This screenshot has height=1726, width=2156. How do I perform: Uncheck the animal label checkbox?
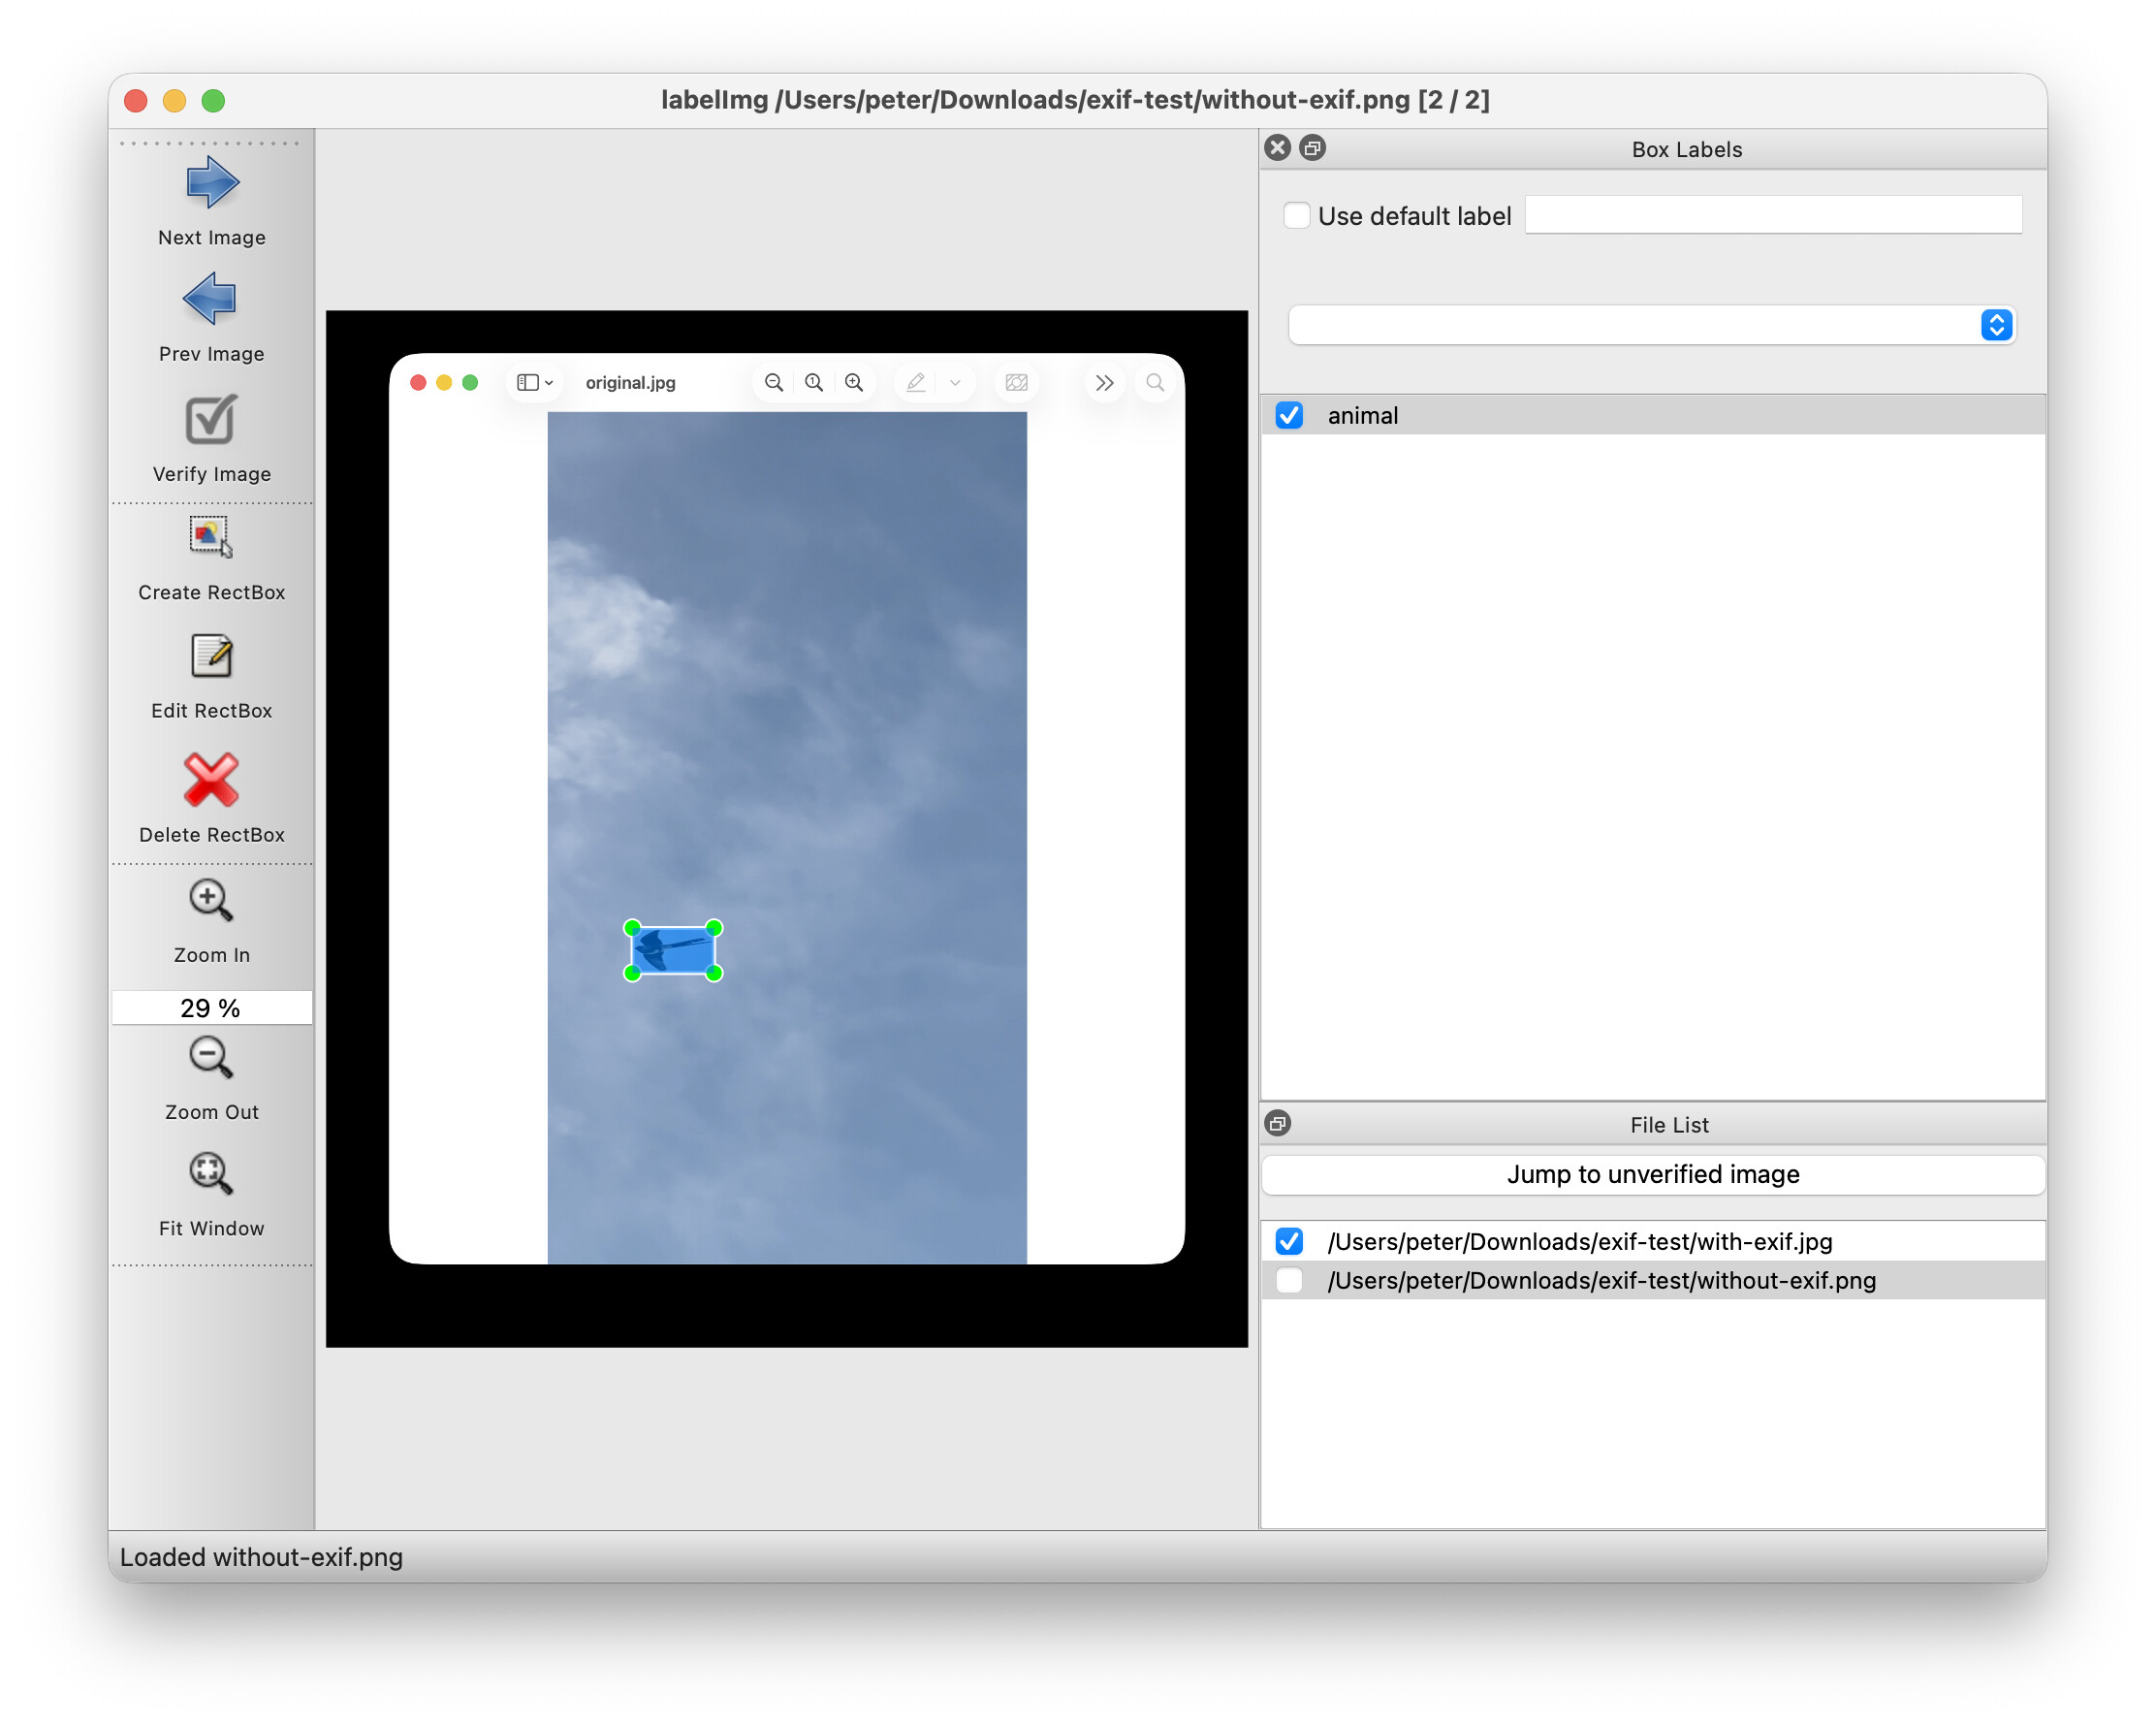click(x=1289, y=416)
